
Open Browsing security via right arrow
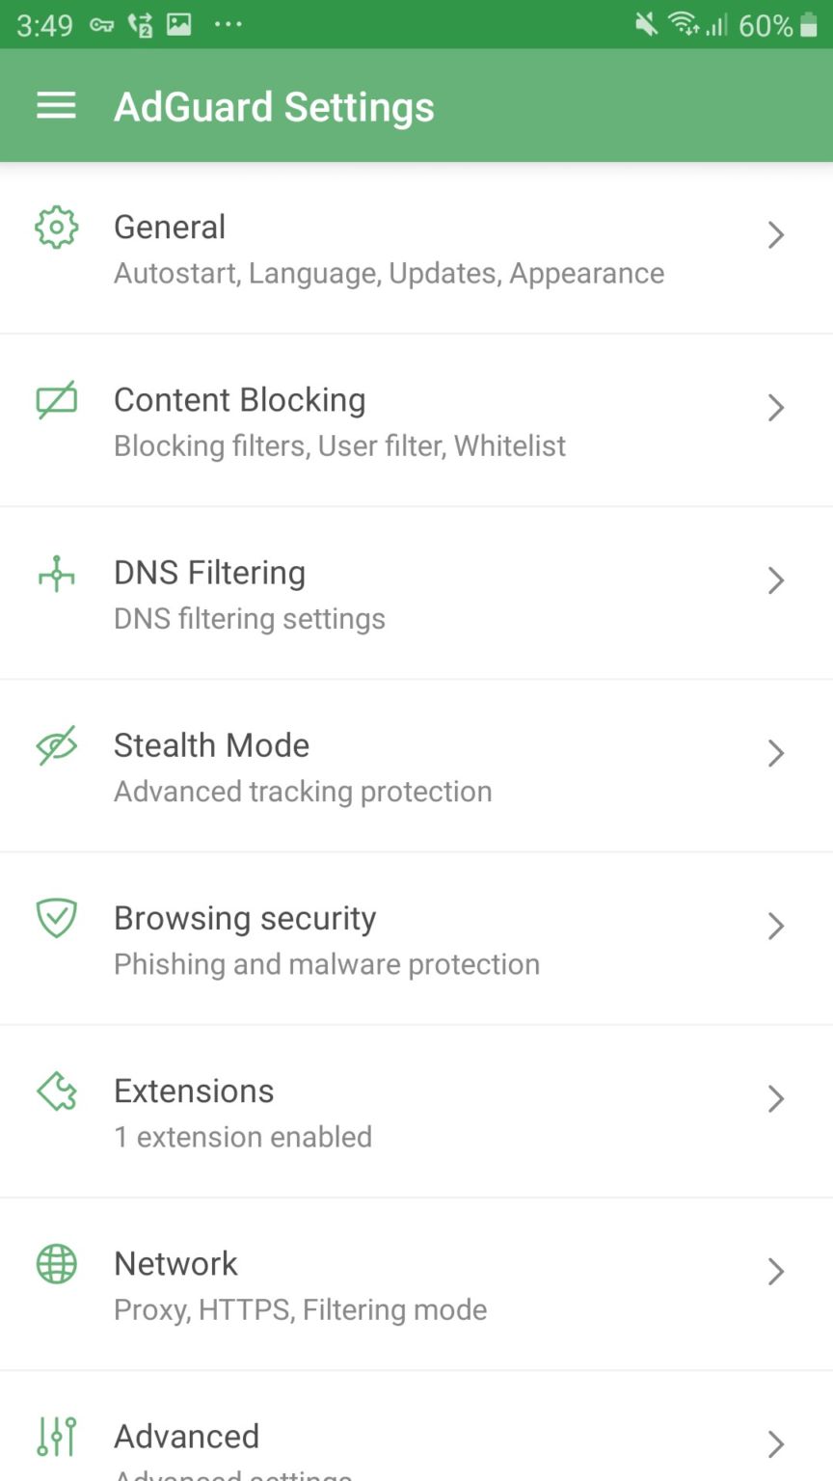[x=775, y=926]
